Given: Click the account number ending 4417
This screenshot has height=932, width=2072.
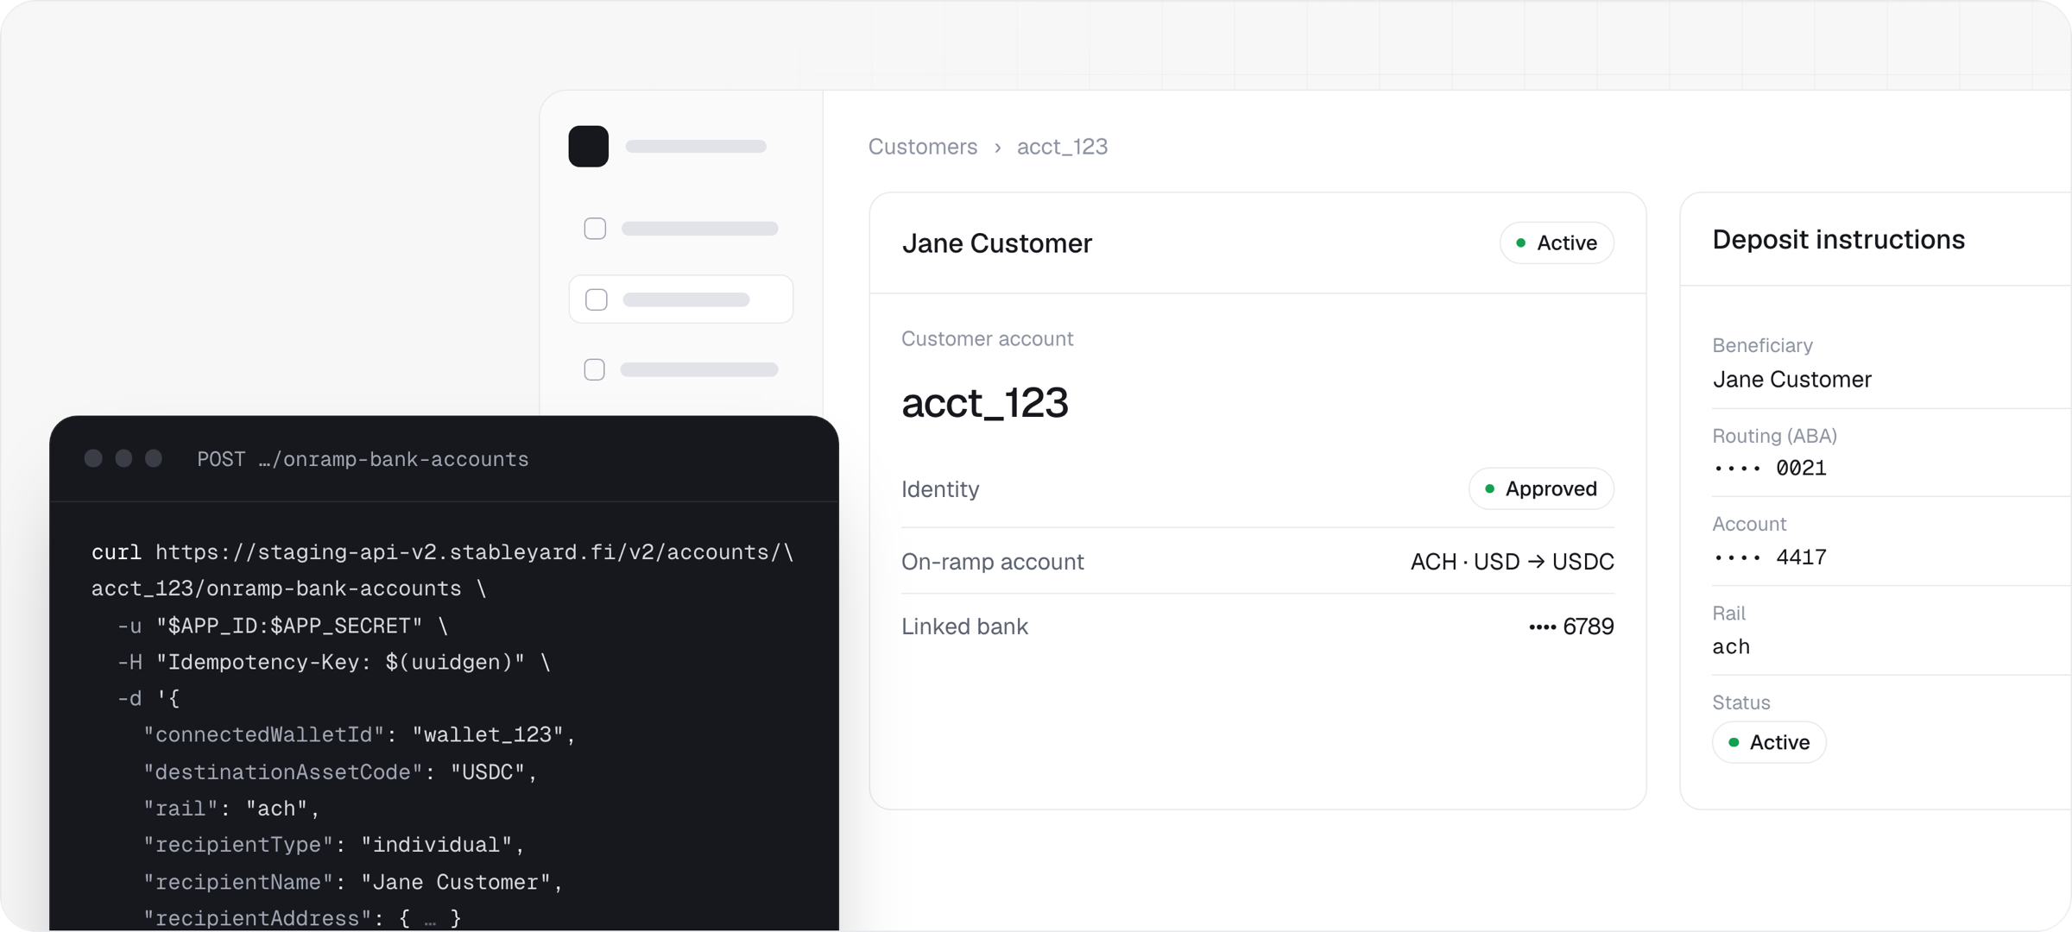Looking at the screenshot, I should 1769,557.
